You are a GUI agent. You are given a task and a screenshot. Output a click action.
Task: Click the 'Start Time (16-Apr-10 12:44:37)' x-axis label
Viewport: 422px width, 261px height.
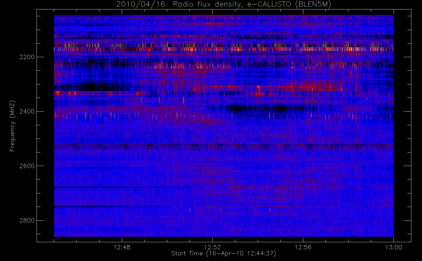point(224,253)
